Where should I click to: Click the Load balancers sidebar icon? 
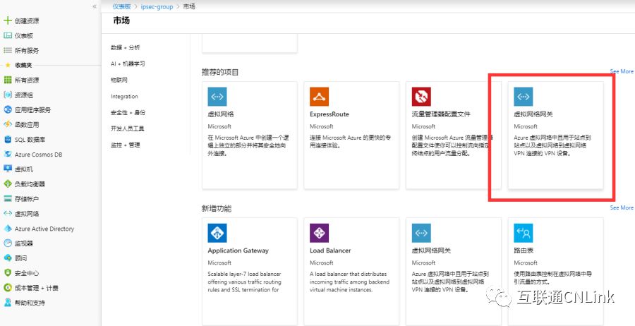(x=7, y=184)
